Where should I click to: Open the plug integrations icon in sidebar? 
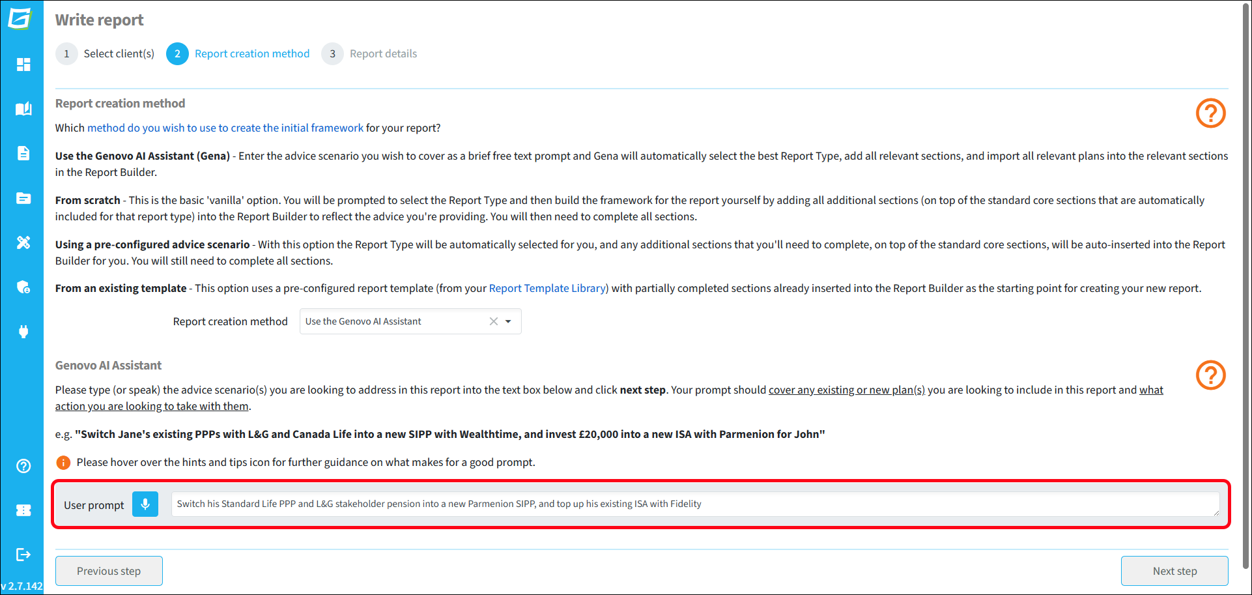tap(23, 332)
